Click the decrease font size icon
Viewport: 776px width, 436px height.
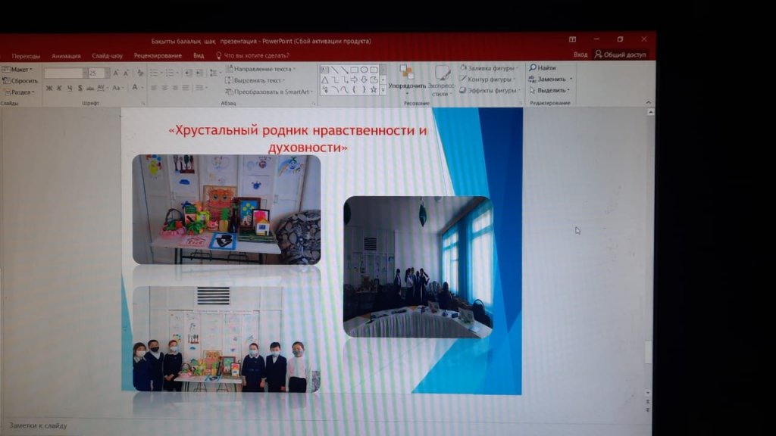(126, 73)
